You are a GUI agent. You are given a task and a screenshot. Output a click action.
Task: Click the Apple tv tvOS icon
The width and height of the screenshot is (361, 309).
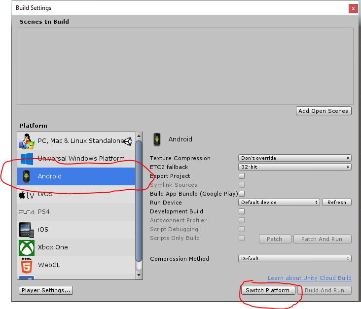pos(27,195)
